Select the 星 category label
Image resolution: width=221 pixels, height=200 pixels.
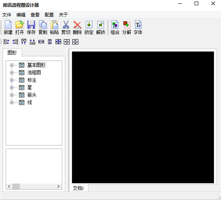[x=30, y=87]
